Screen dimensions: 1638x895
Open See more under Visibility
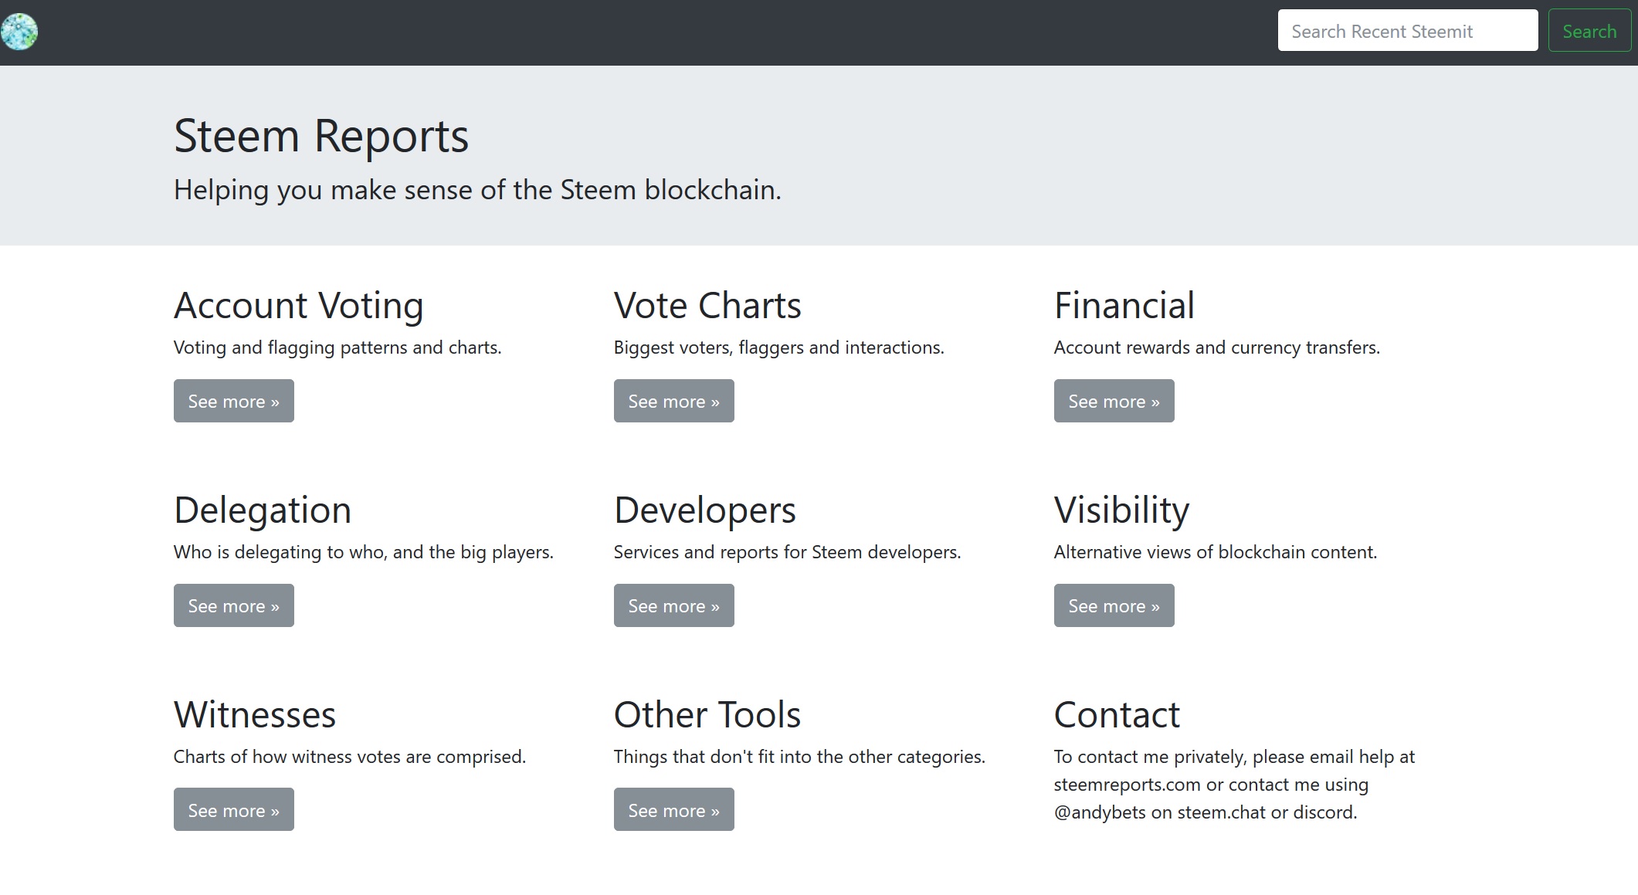(1114, 605)
